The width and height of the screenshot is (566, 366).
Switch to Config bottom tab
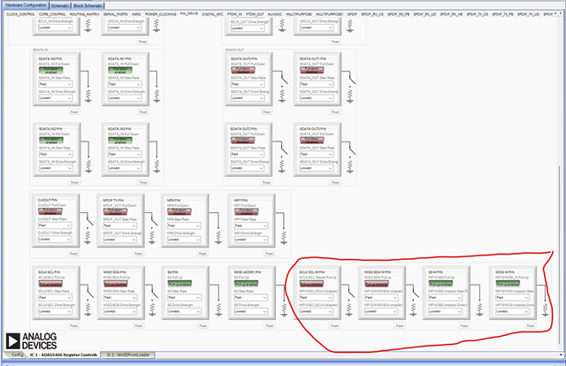pos(17,355)
